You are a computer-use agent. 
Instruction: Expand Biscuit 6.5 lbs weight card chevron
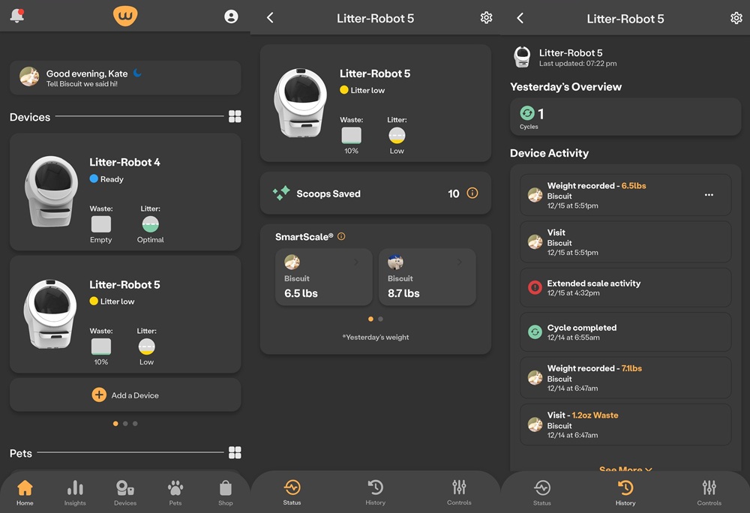(x=355, y=262)
